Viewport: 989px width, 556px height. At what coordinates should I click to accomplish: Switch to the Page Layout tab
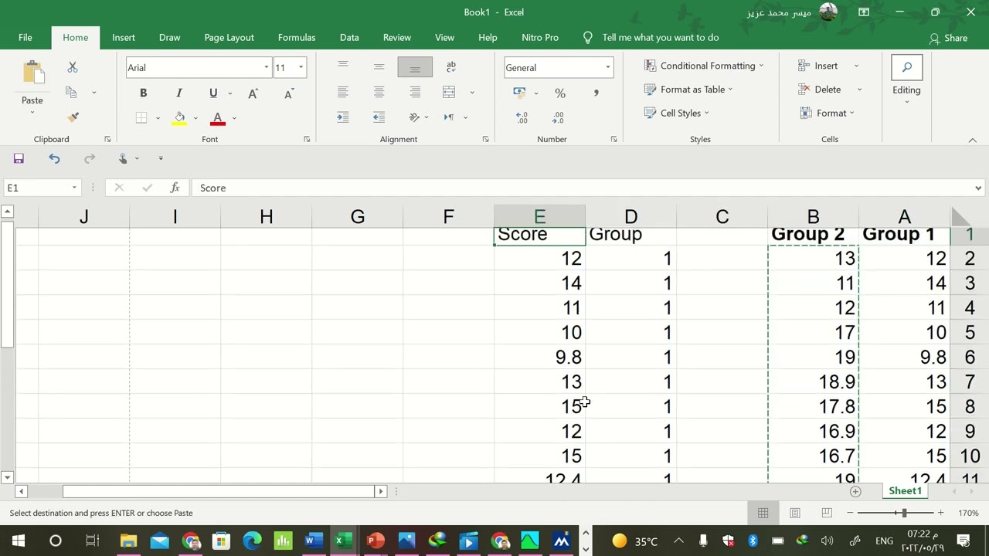[229, 37]
